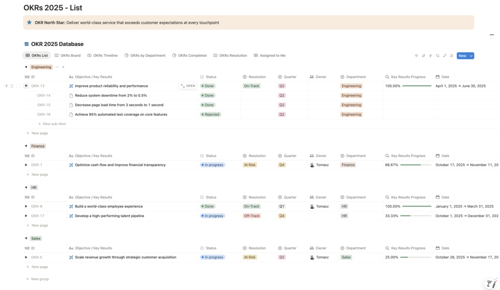Image resolution: width=500 pixels, height=290 pixels.
Task: Collapse the OKR-13 sub-items toggle
Action: pos(26,86)
